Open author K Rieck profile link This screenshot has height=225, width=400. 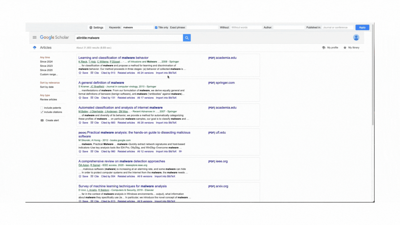83,62
